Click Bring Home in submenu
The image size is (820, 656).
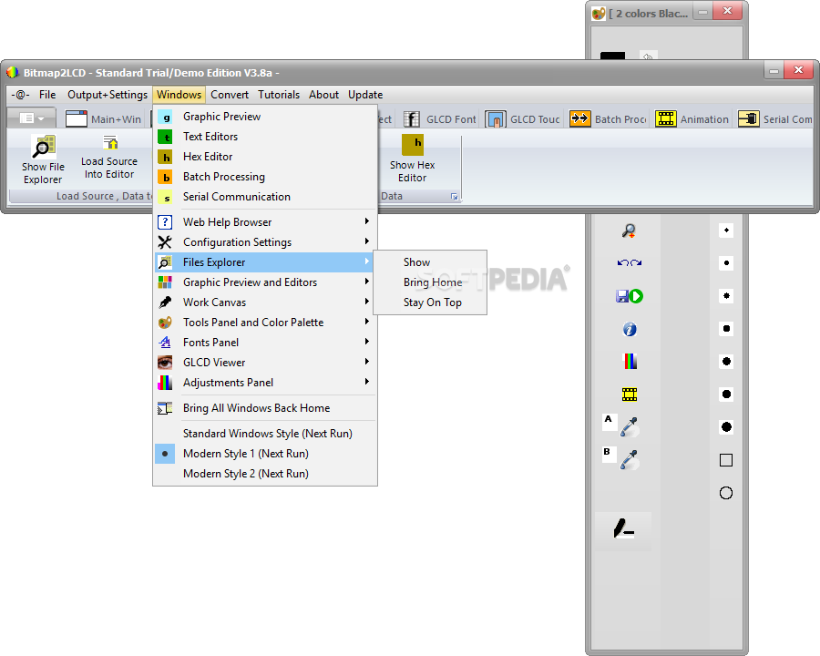(x=430, y=282)
